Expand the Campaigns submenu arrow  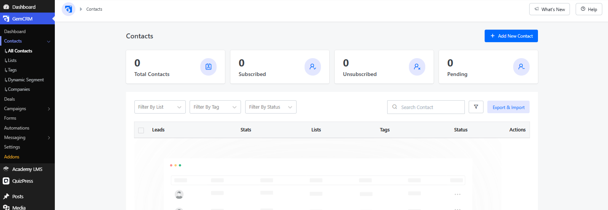click(49, 109)
